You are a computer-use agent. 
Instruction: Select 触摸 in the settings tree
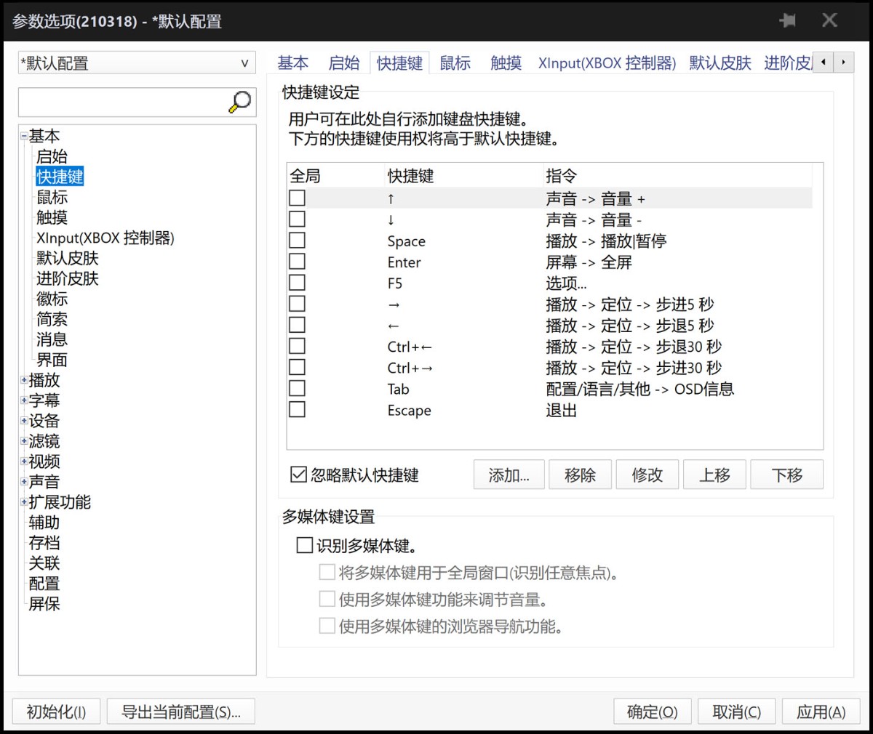pyautogui.click(x=52, y=217)
